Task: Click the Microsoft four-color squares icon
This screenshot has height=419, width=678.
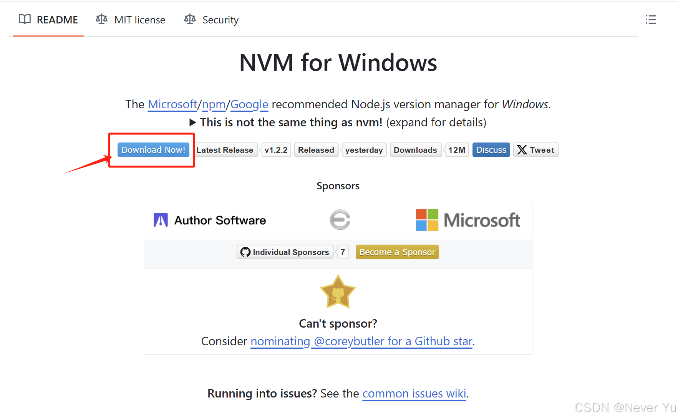Action: tap(427, 220)
